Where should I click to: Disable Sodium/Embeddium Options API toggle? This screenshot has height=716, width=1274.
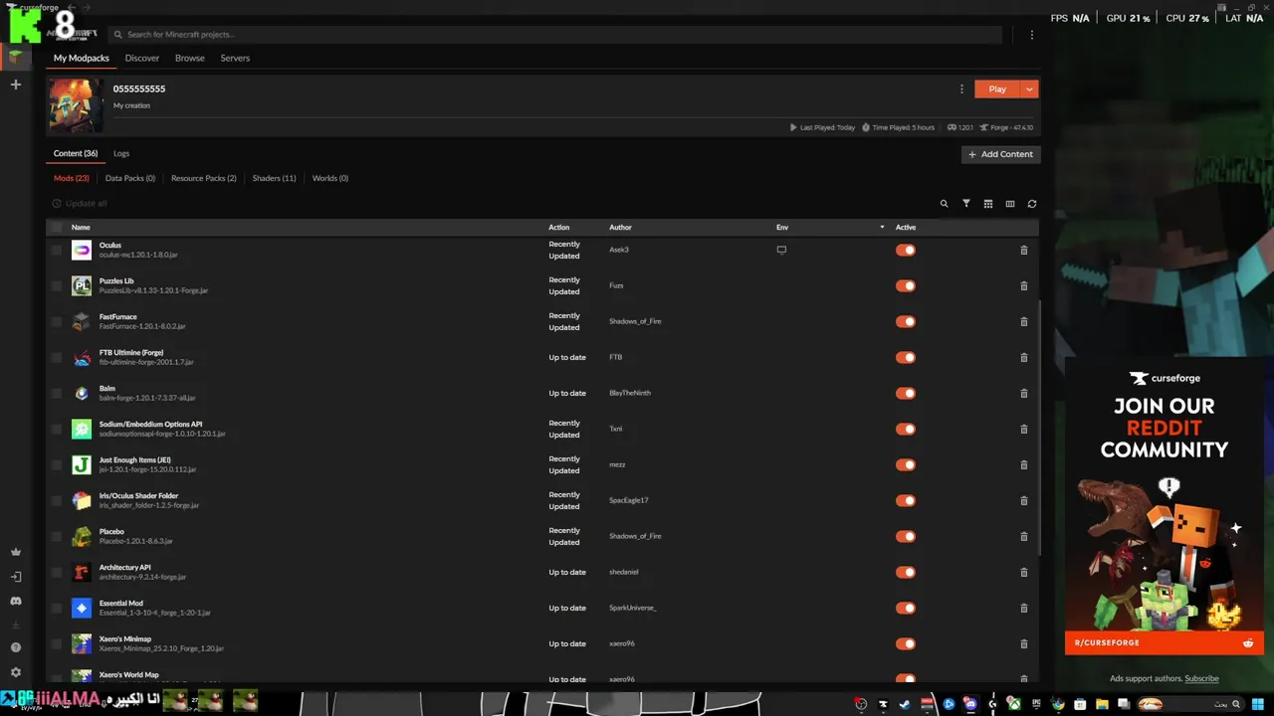coord(905,430)
